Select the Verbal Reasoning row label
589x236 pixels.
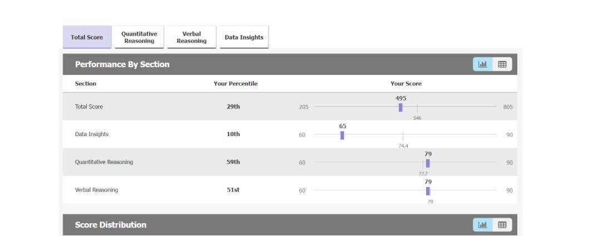(97, 190)
